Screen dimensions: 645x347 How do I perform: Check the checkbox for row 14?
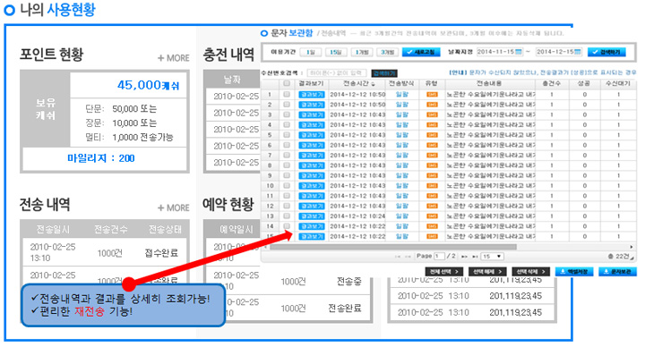coord(287,226)
